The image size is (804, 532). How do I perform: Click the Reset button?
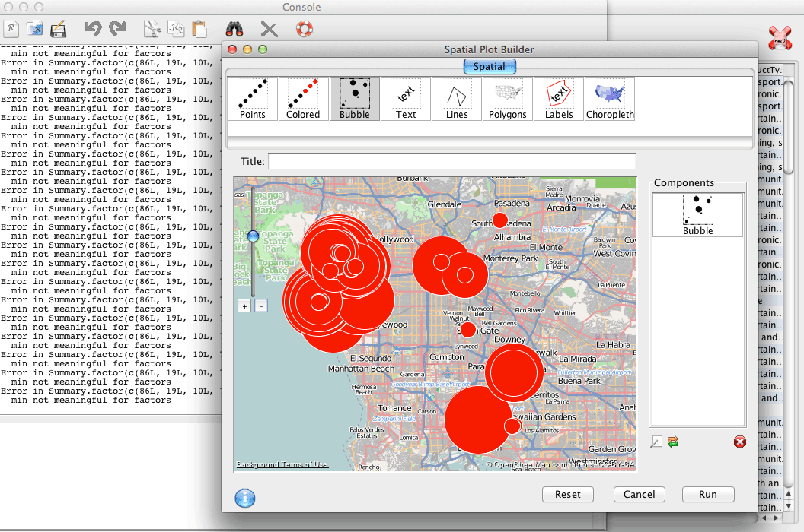[x=568, y=494]
